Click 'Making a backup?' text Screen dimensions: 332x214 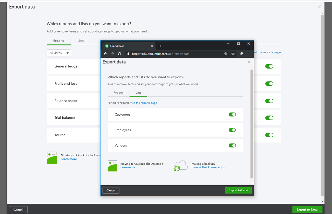(203, 164)
